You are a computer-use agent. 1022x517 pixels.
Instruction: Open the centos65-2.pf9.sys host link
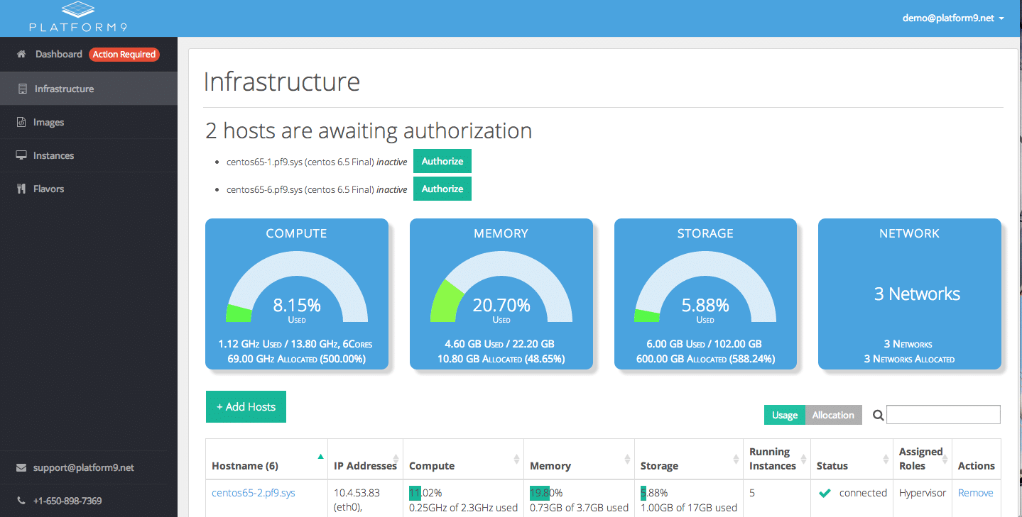click(x=254, y=493)
